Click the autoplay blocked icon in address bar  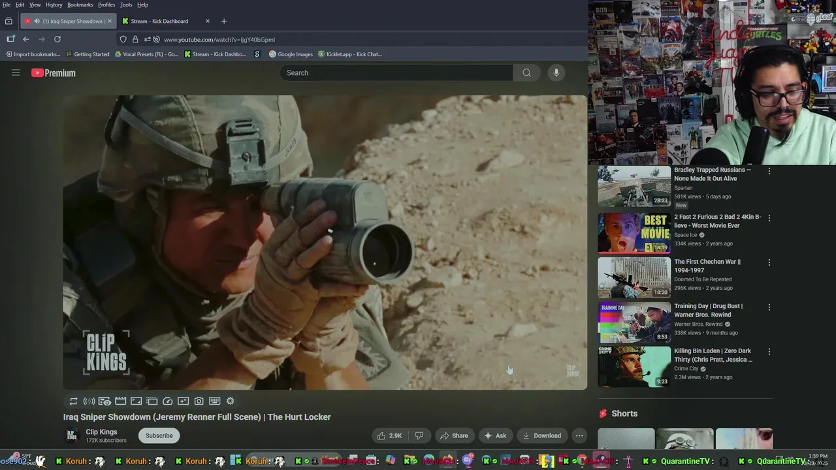(x=157, y=39)
